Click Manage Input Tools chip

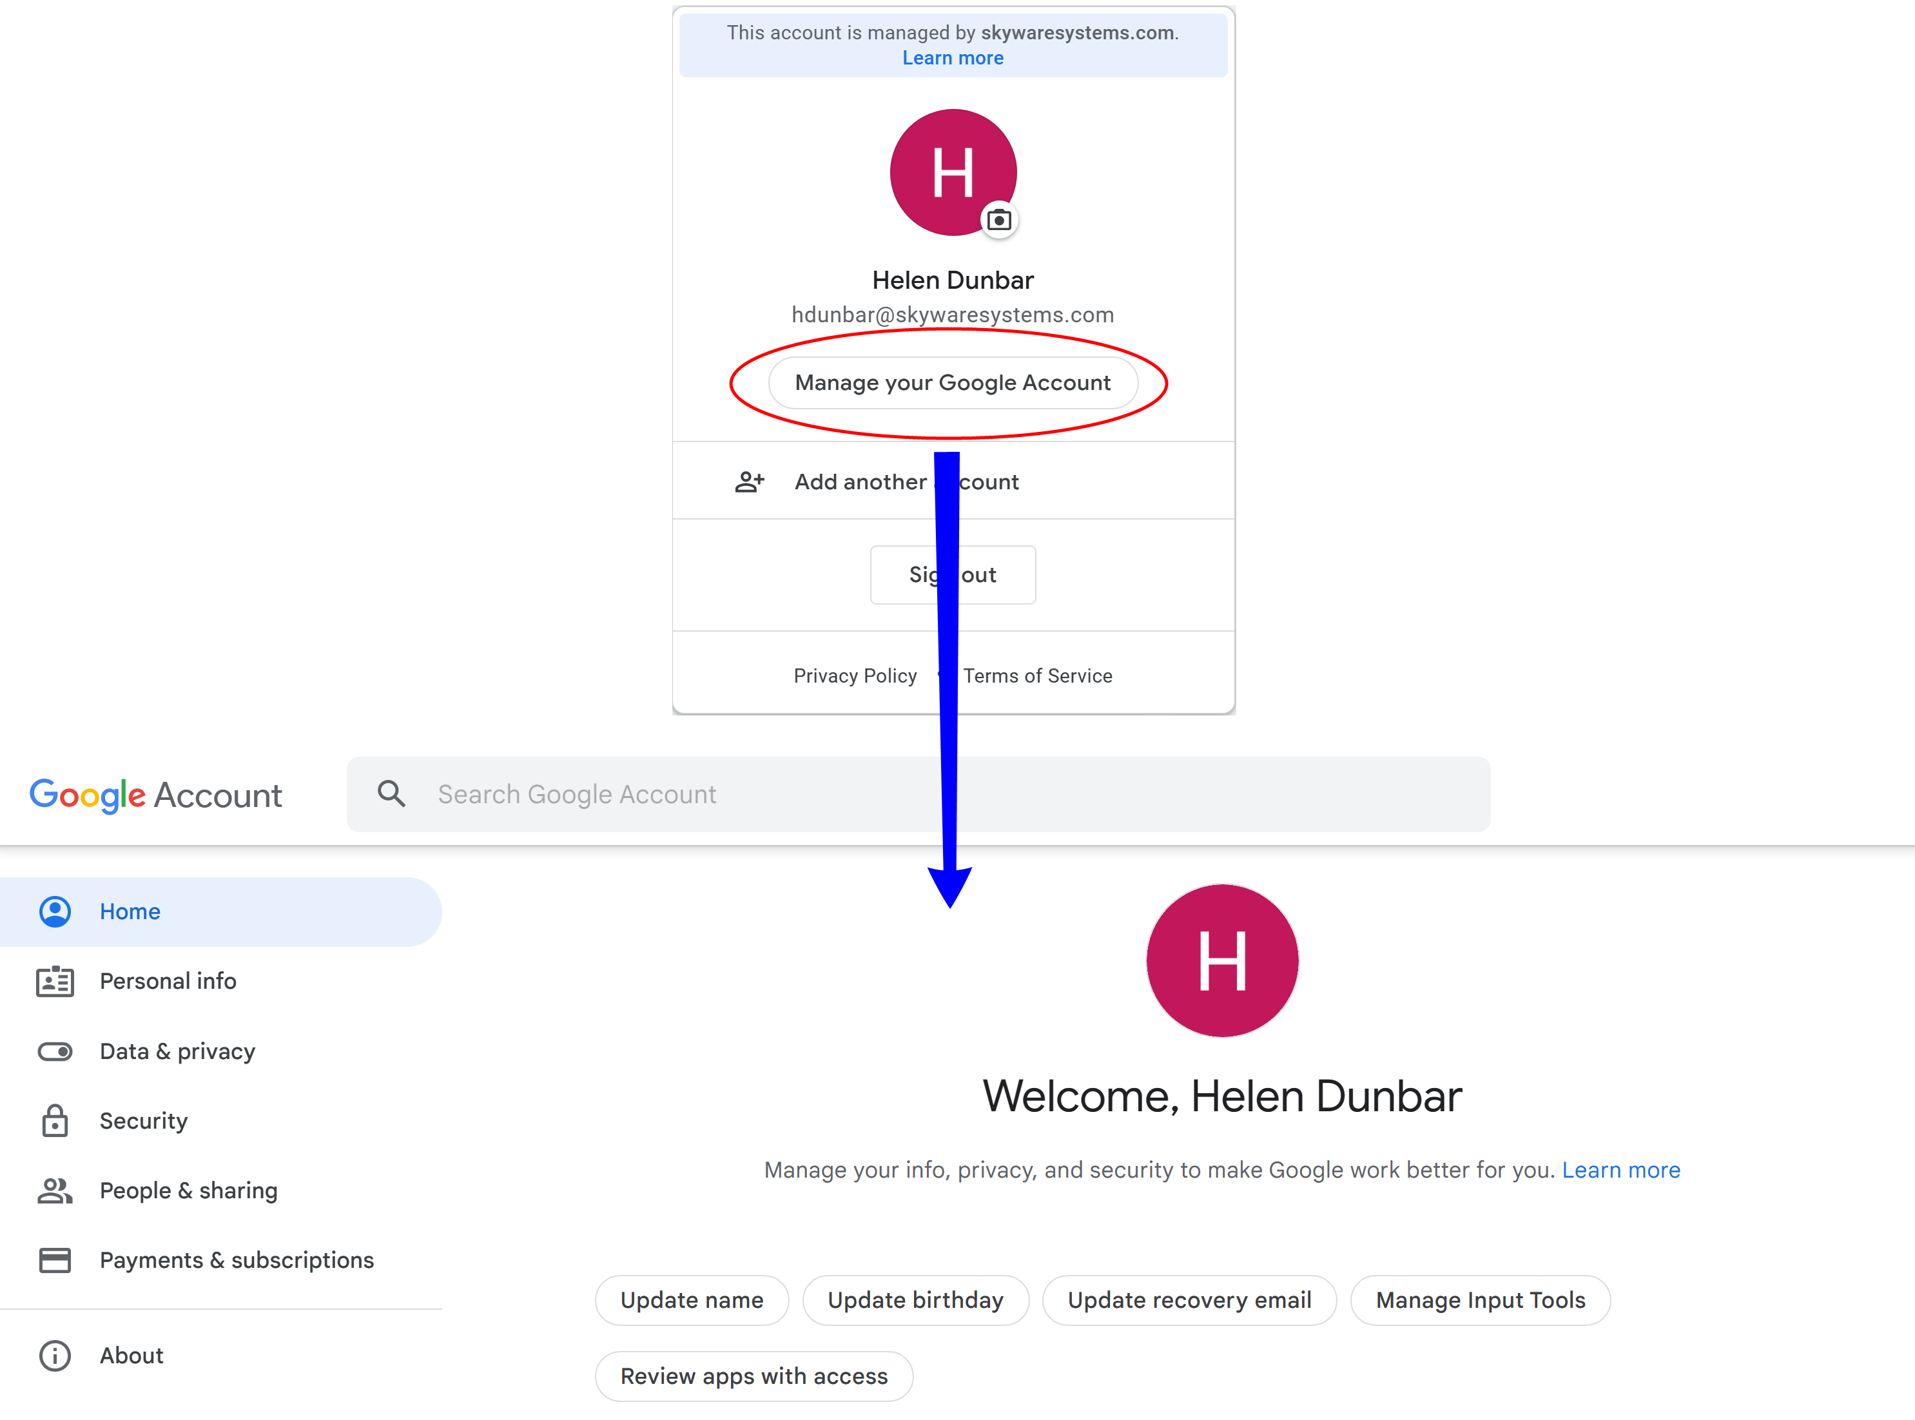coord(1481,1301)
